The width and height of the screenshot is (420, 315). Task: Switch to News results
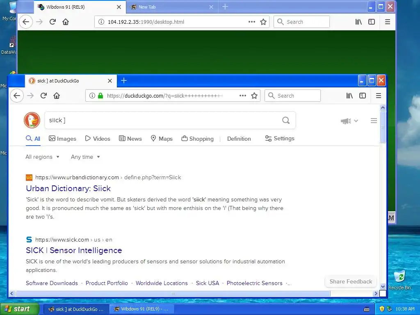point(130,139)
